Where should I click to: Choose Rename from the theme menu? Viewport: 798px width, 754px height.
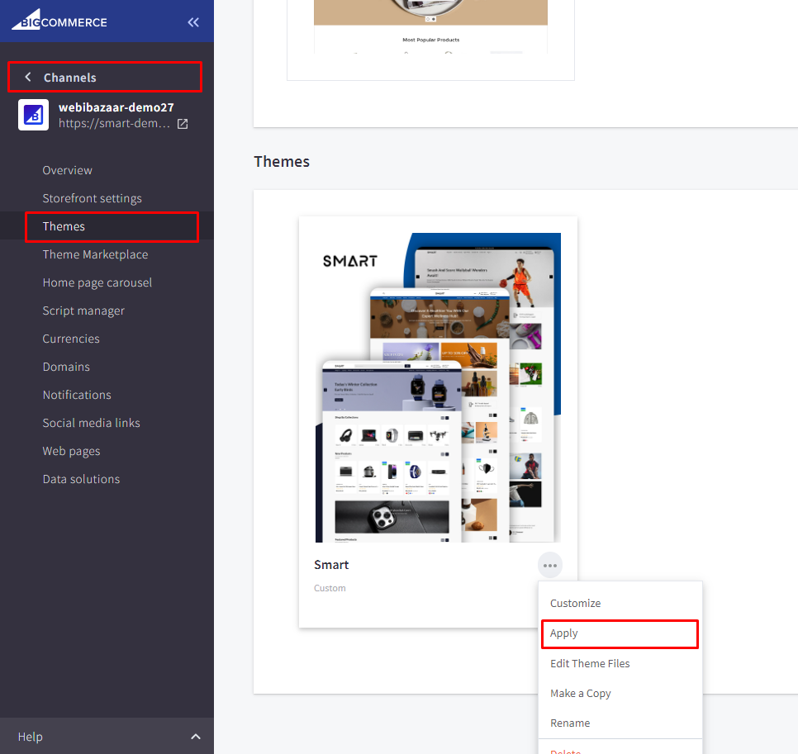pos(570,723)
